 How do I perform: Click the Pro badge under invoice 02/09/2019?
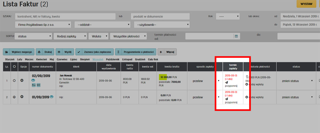pos(34,85)
